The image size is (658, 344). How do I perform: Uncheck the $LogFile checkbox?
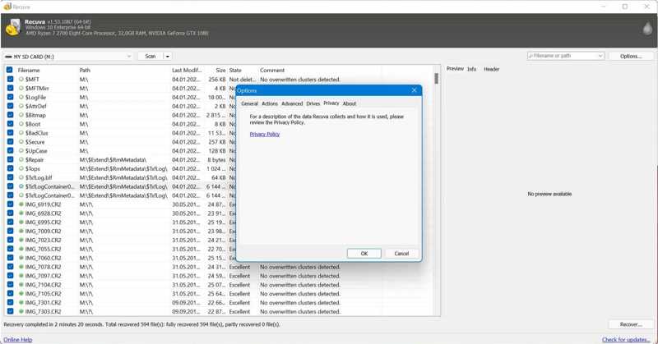click(10, 97)
